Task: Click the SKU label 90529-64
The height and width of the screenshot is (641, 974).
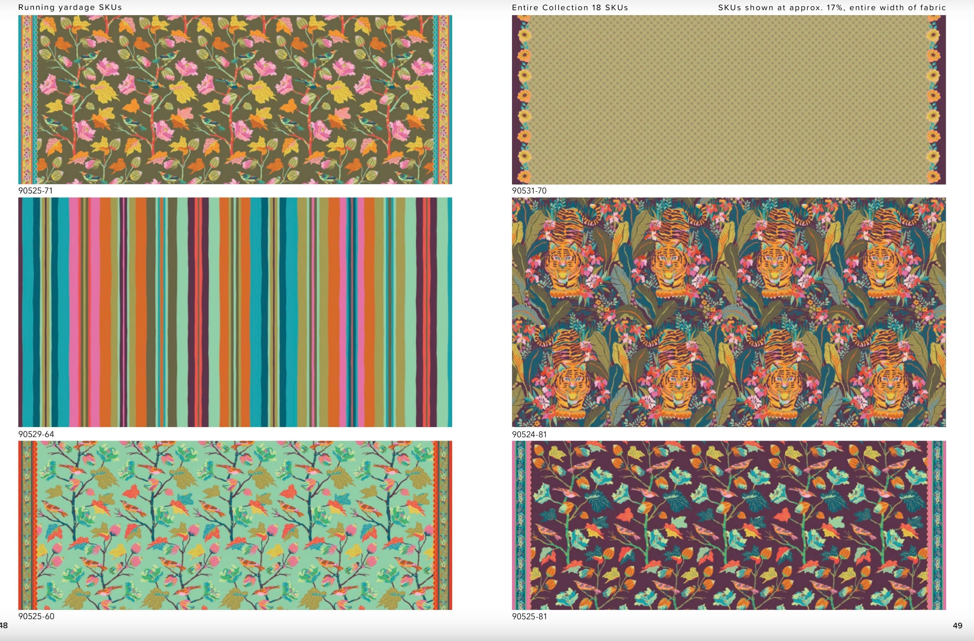Action: [x=36, y=434]
